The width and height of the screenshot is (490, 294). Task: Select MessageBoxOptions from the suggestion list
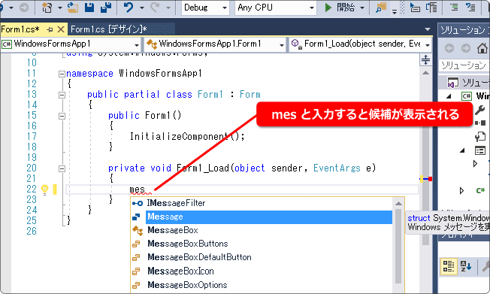(262, 285)
